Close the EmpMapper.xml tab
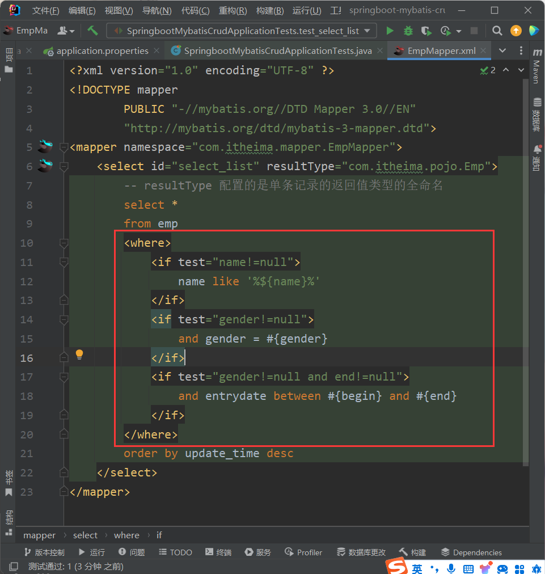The height and width of the screenshot is (574, 545). click(x=484, y=51)
